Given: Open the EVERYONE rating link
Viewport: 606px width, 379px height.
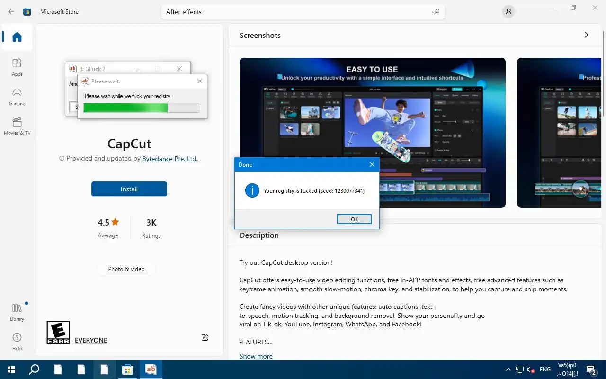Looking at the screenshot, I should tap(91, 340).
